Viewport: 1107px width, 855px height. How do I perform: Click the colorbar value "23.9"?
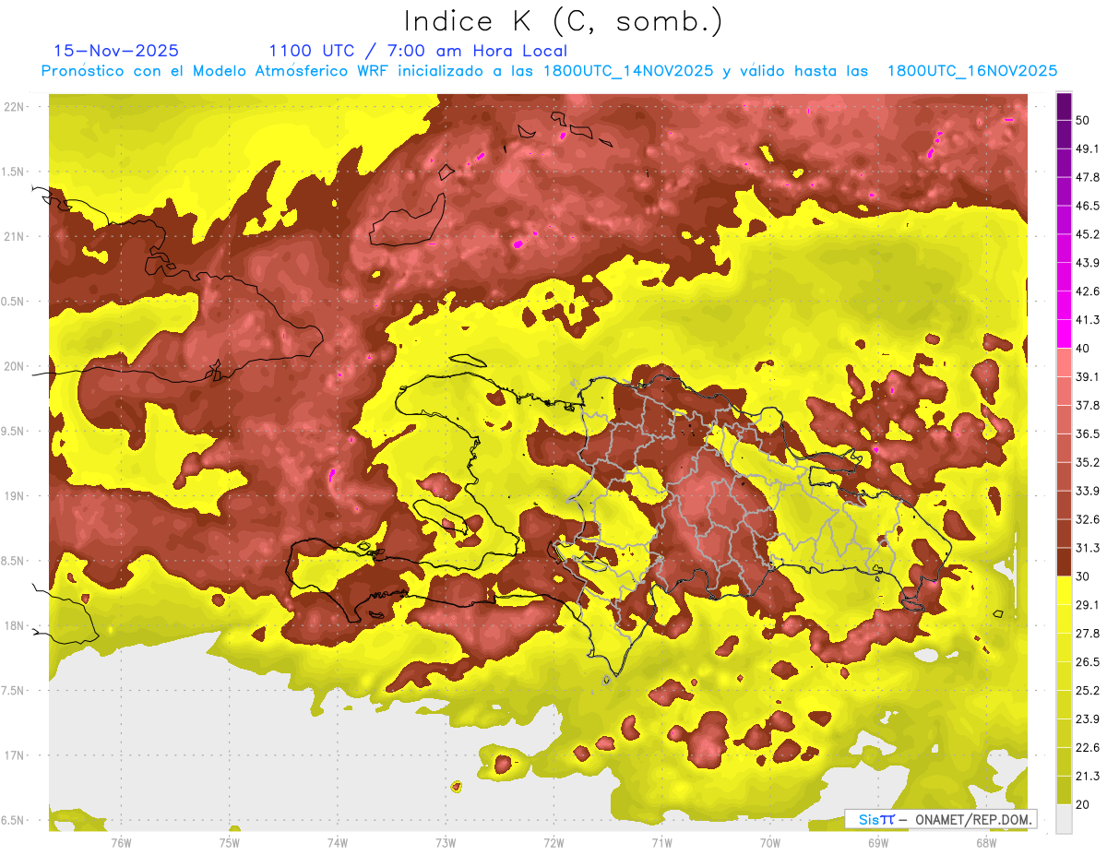(1087, 719)
